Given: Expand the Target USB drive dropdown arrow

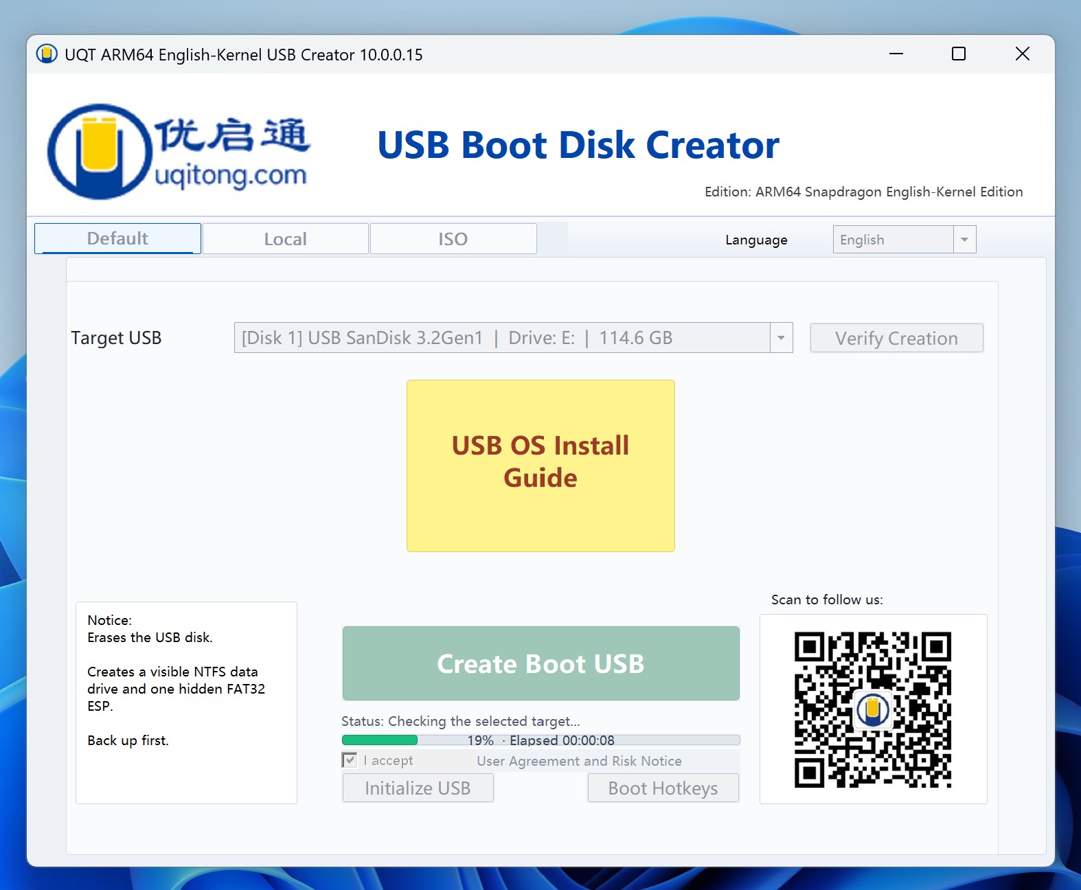Looking at the screenshot, I should click(x=781, y=338).
